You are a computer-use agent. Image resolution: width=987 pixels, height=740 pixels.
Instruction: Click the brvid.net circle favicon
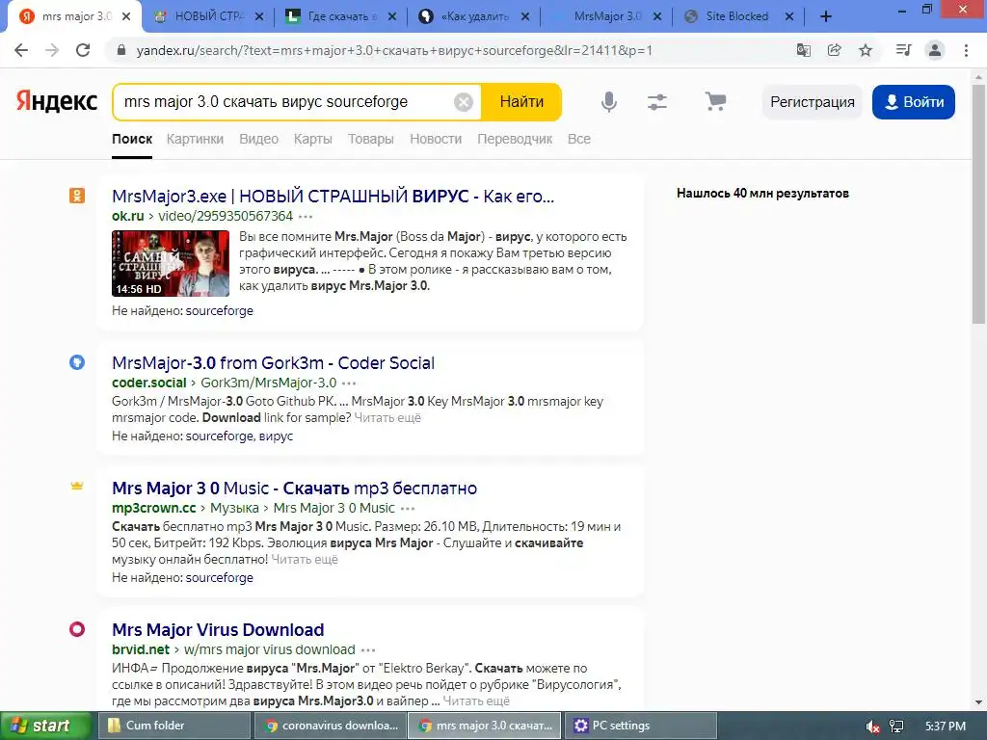(x=77, y=629)
